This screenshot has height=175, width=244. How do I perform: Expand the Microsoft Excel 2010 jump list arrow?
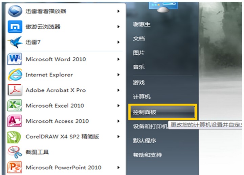pyautogui.click(x=118, y=106)
